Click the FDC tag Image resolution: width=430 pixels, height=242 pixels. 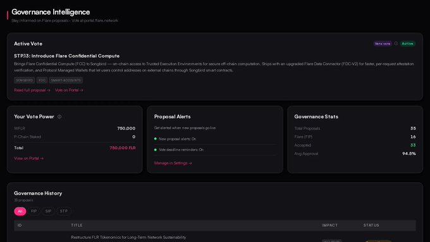42,80
